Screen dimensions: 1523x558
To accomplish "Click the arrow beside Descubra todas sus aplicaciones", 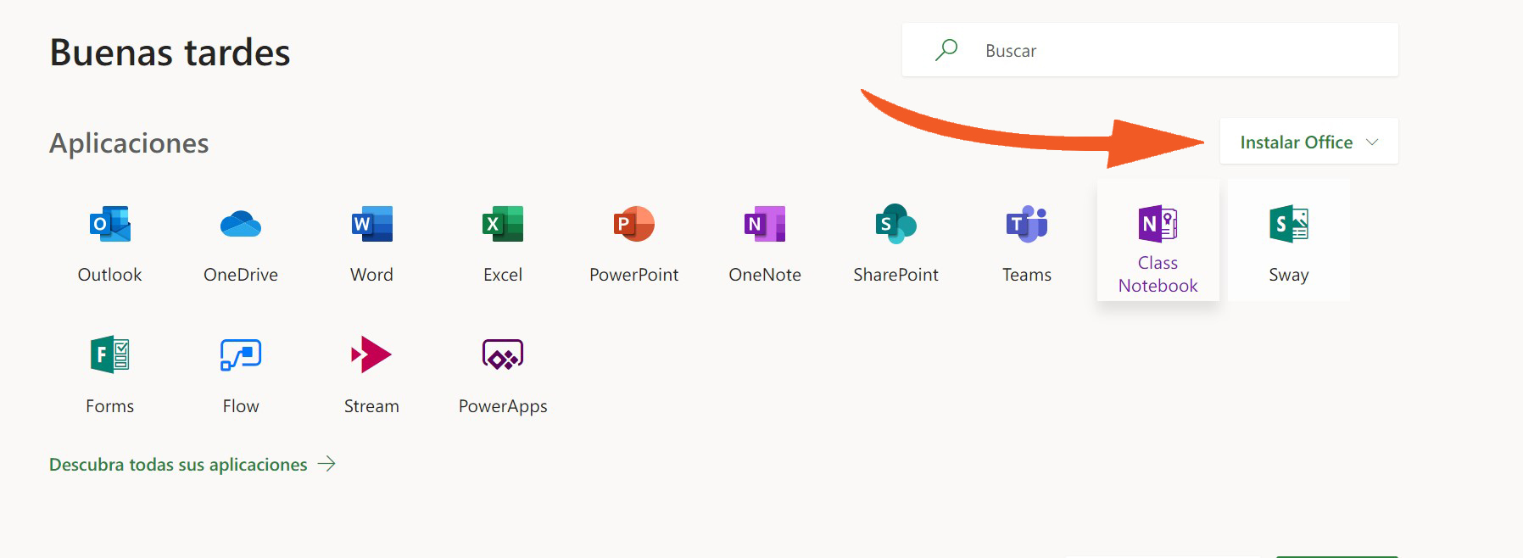I will click(326, 464).
